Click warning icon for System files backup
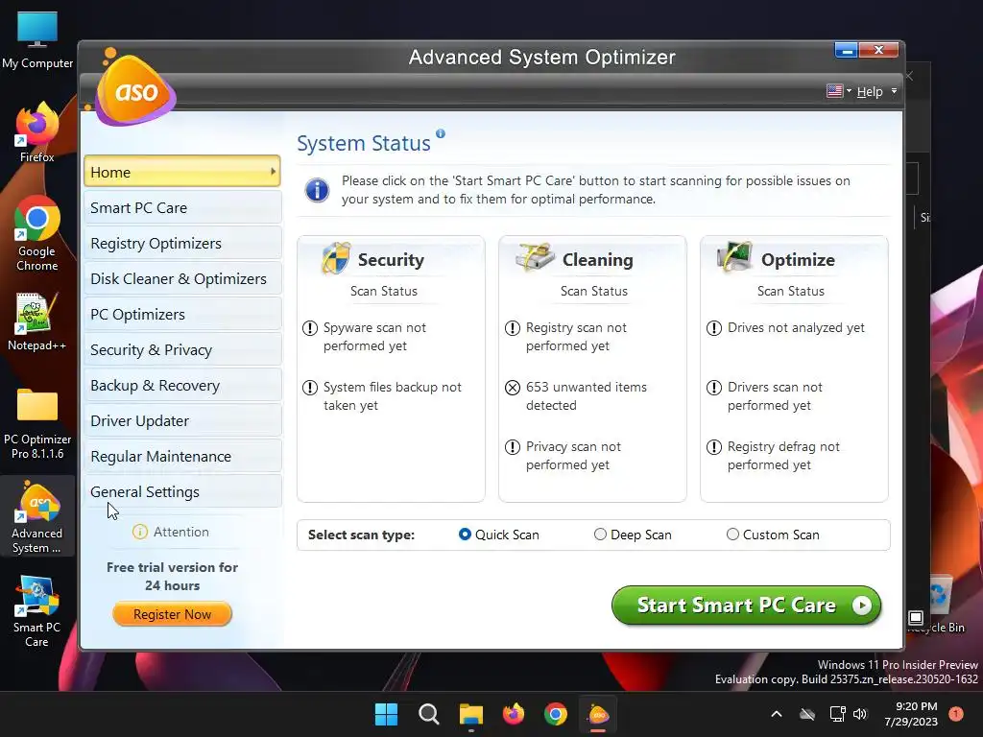This screenshot has width=983, height=737. [x=310, y=388]
